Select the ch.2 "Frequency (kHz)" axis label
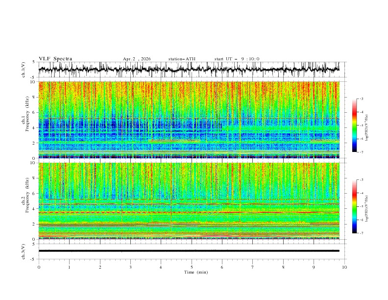388x300 pixels. coord(27,195)
